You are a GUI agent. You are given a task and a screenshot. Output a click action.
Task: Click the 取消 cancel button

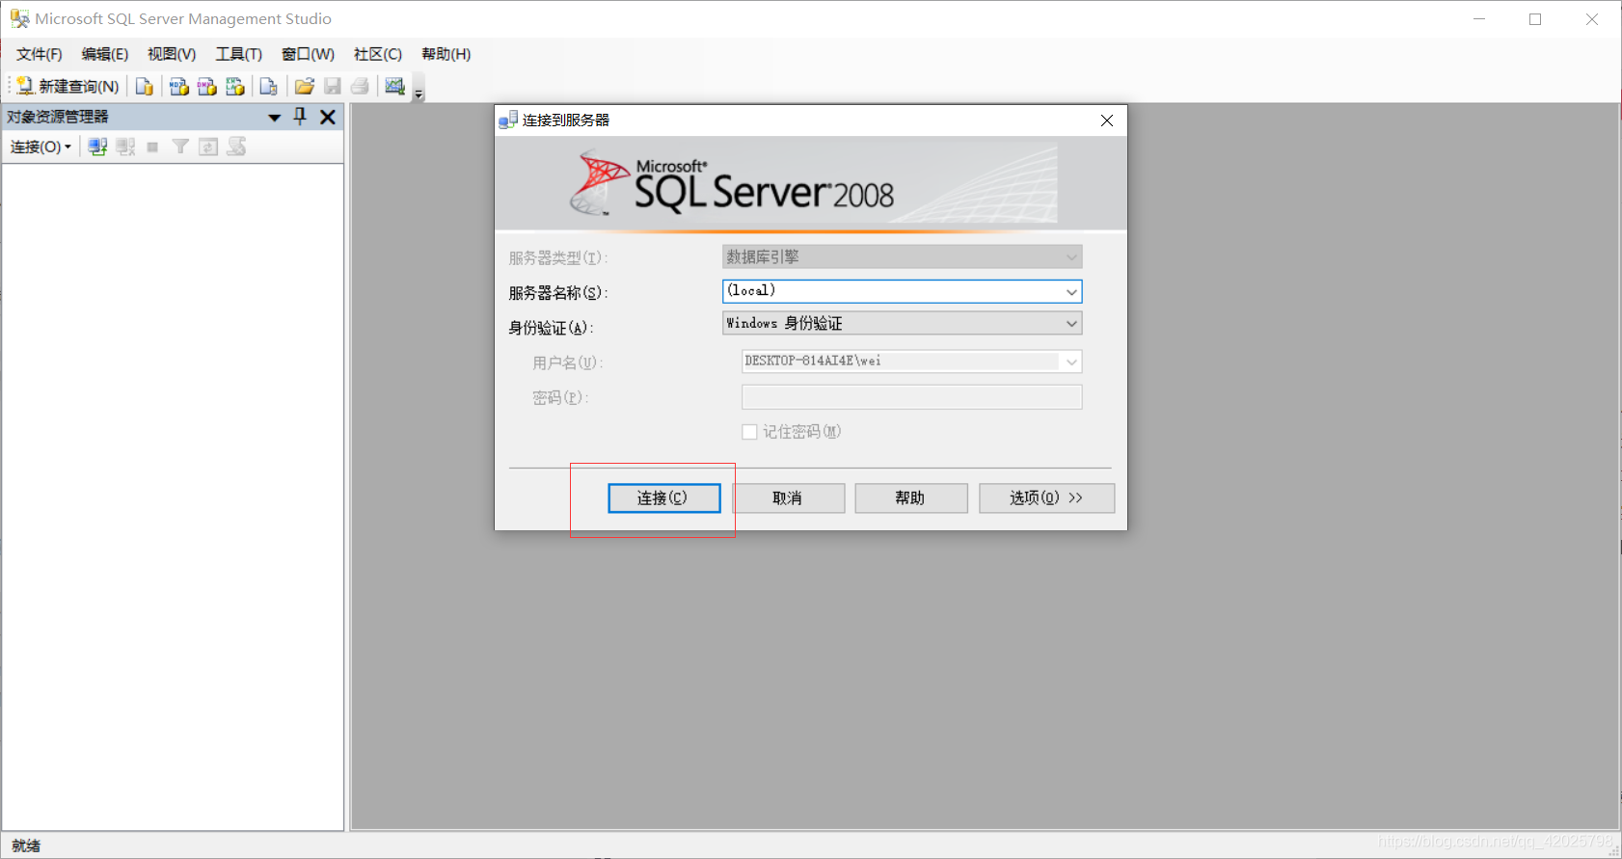[x=788, y=498]
